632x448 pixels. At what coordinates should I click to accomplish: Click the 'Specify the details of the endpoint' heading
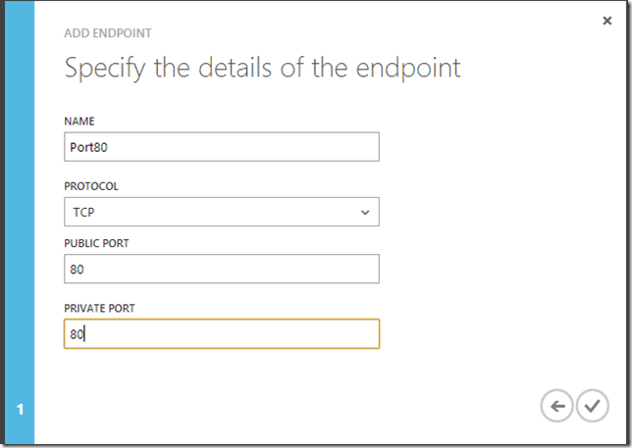(262, 68)
